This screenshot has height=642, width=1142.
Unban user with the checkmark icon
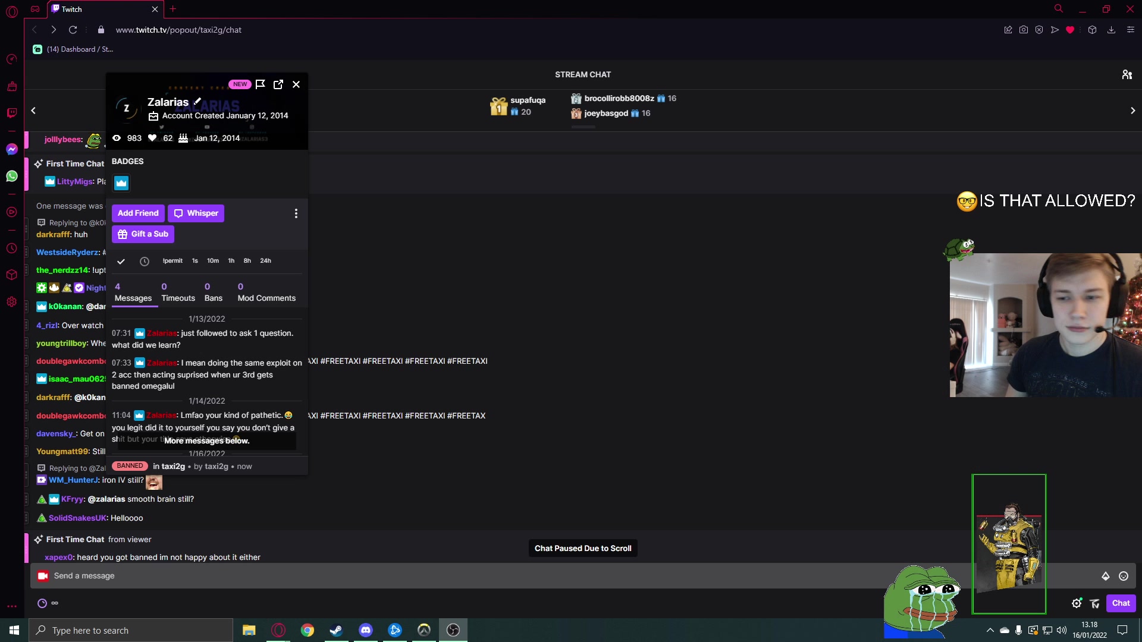(x=121, y=261)
